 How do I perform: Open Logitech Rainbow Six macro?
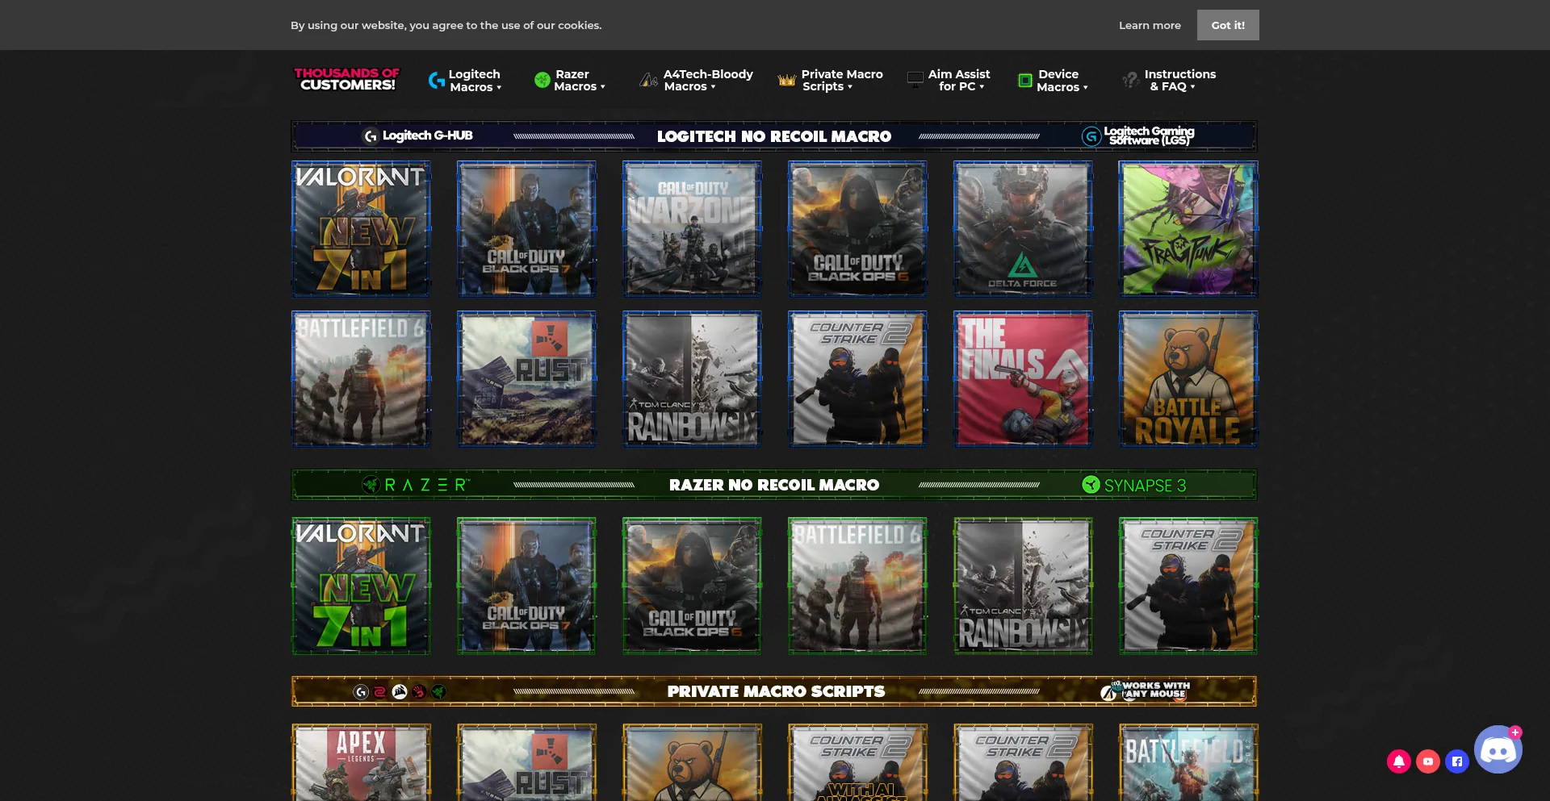(692, 379)
